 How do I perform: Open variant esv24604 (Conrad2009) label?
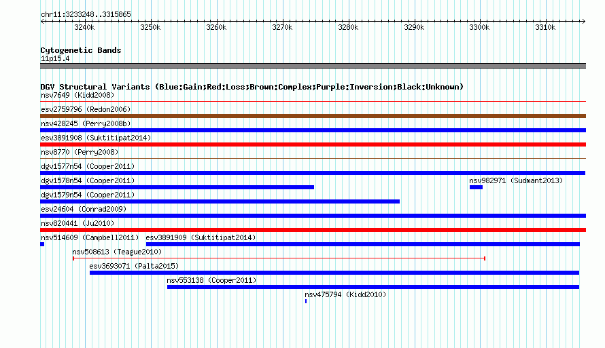pos(84,209)
